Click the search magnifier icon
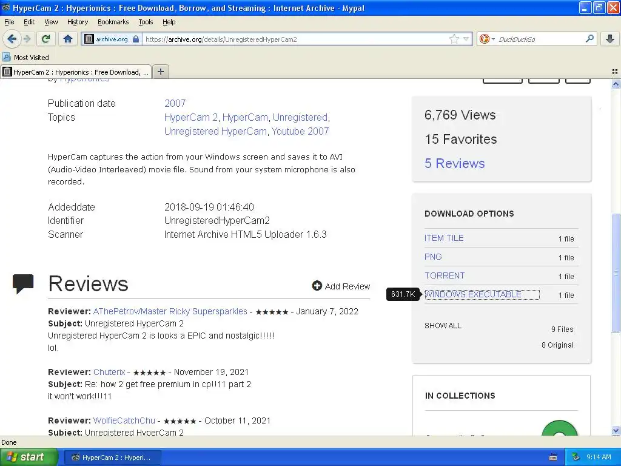 point(589,38)
